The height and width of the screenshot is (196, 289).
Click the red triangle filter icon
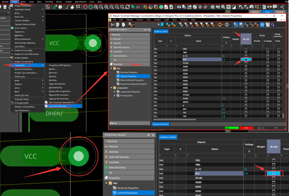tap(191, 25)
